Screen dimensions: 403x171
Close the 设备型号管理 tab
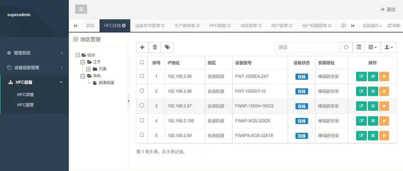point(163,26)
